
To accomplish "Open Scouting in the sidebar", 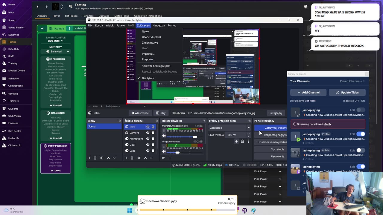I will point(13,93).
